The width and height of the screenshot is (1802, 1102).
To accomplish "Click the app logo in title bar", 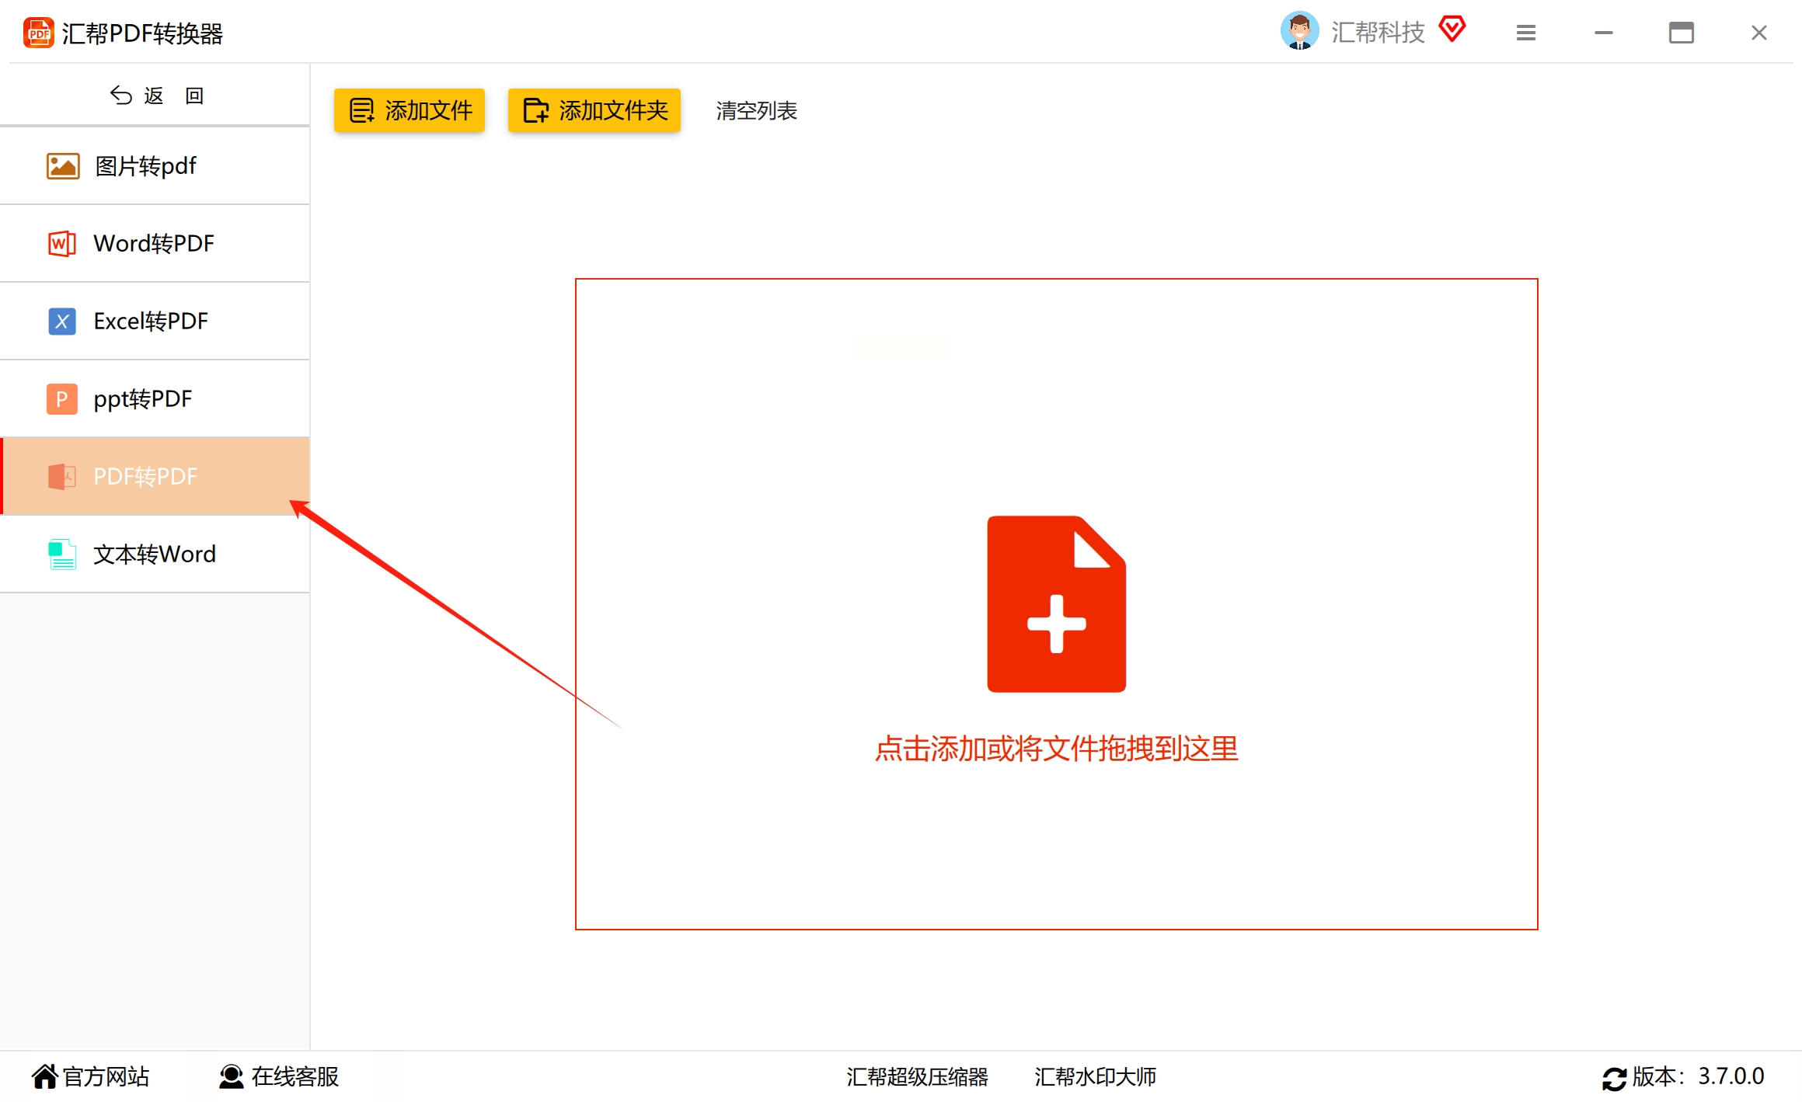I will [x=37, y=33].
